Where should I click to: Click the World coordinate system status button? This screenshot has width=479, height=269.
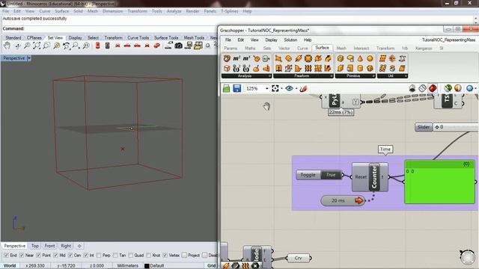pos(10,266)
